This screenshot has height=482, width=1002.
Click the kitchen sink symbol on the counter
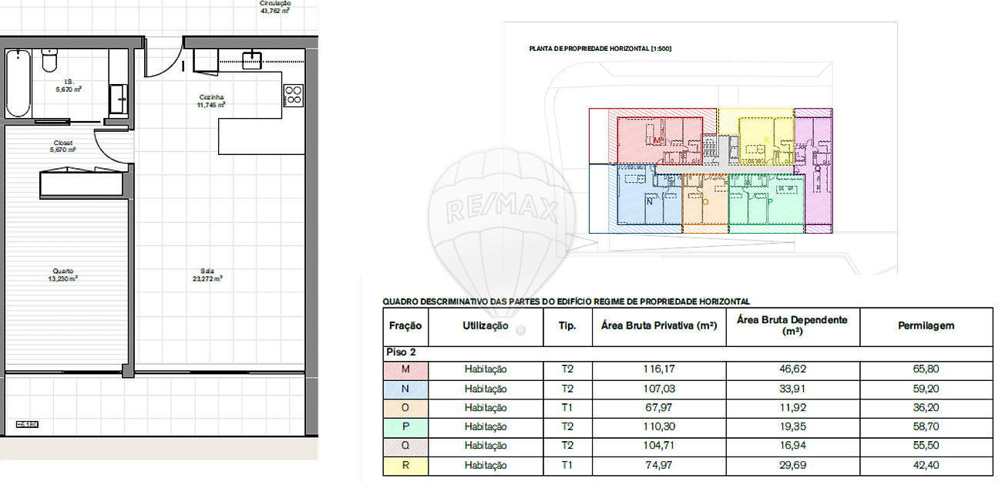tap(252, 59)
